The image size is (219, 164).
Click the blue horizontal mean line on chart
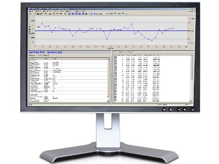pyautogui.click(x=111, y=31)
